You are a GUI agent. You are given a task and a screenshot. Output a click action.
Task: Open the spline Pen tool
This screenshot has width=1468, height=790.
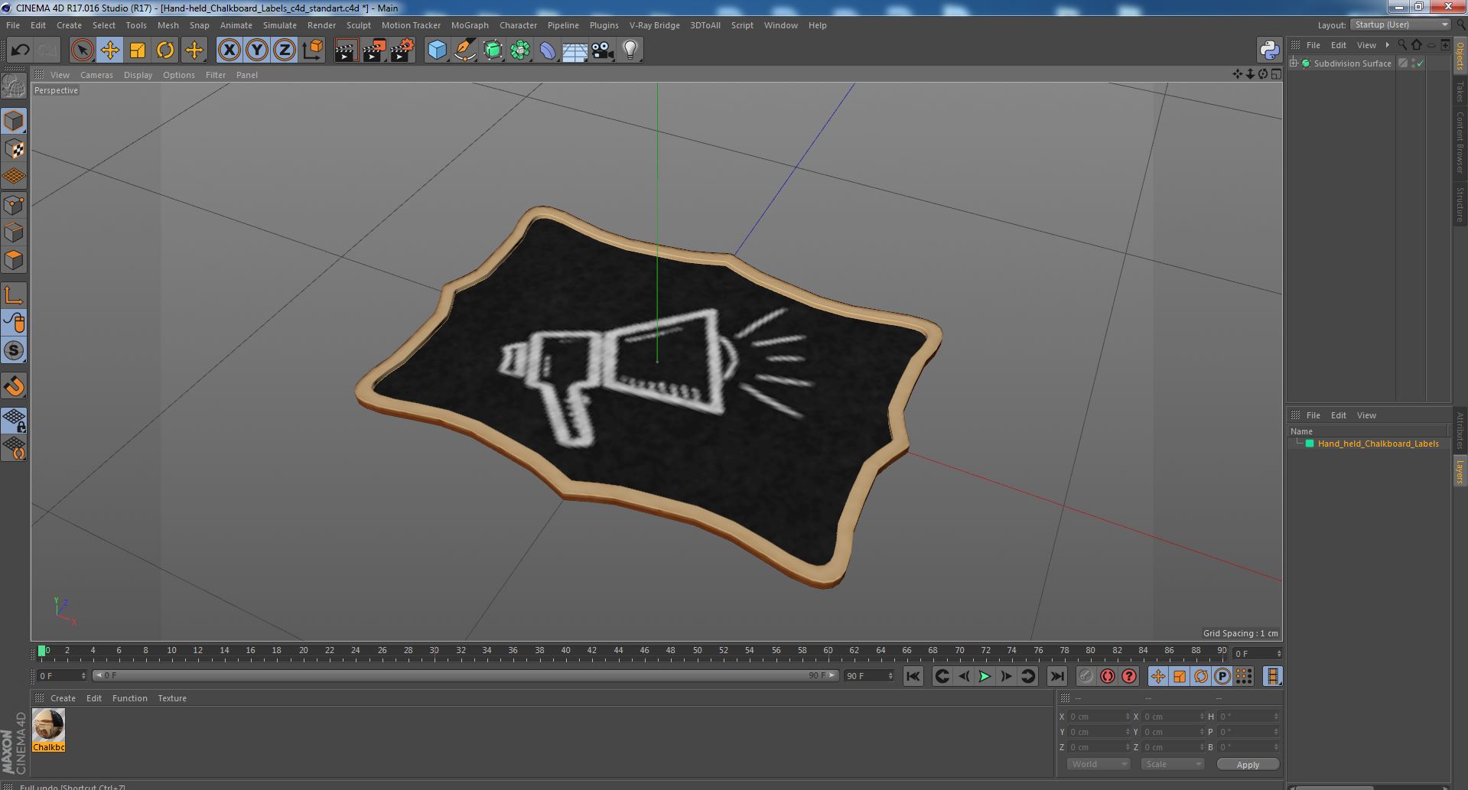click(464, 50)
